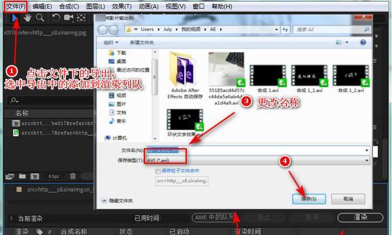This screenshot has height=235, width=392.
Task: Select src=htt...7&refer=http project item
Action: tap(52, 133)
